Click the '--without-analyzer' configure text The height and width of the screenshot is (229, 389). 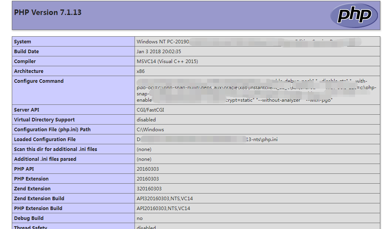[x=279, y=100]
